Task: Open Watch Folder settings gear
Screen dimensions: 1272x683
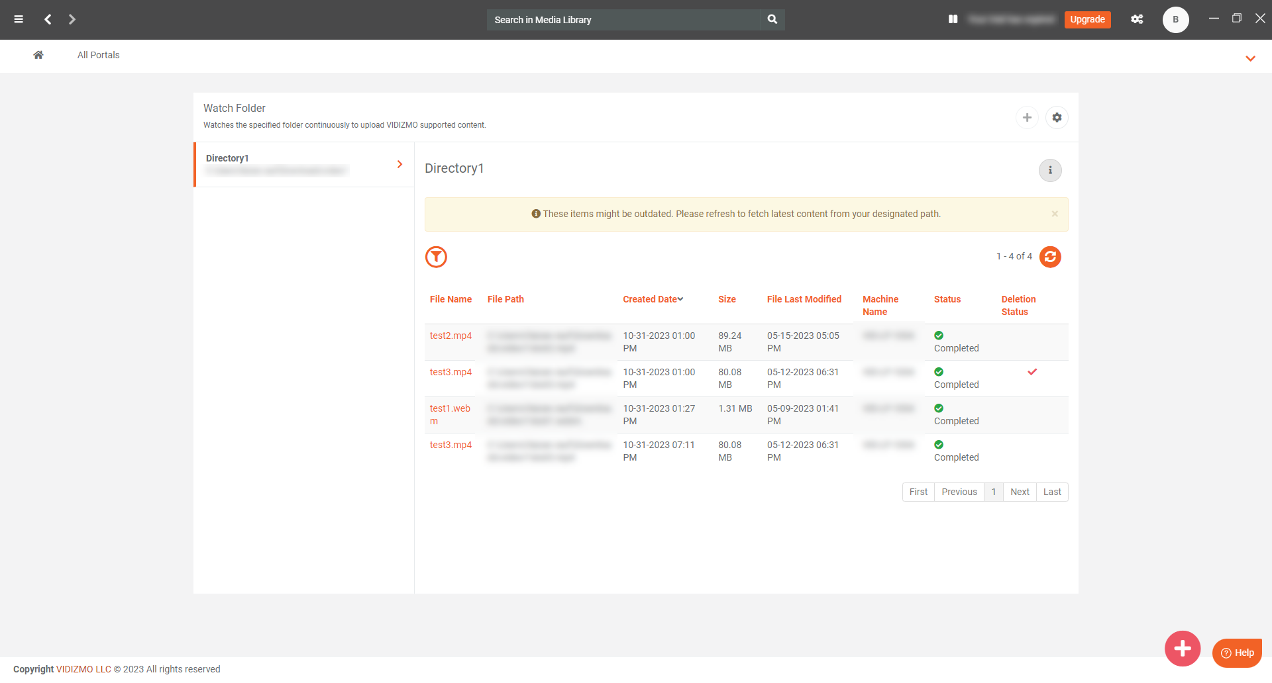Action: pyautogui.click(x=1057, y=118)
